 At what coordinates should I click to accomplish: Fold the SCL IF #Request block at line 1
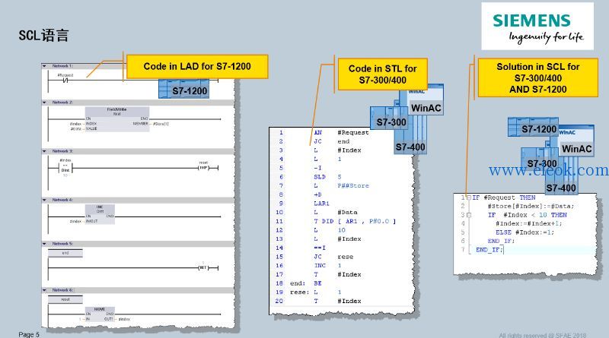pos(469,197)
